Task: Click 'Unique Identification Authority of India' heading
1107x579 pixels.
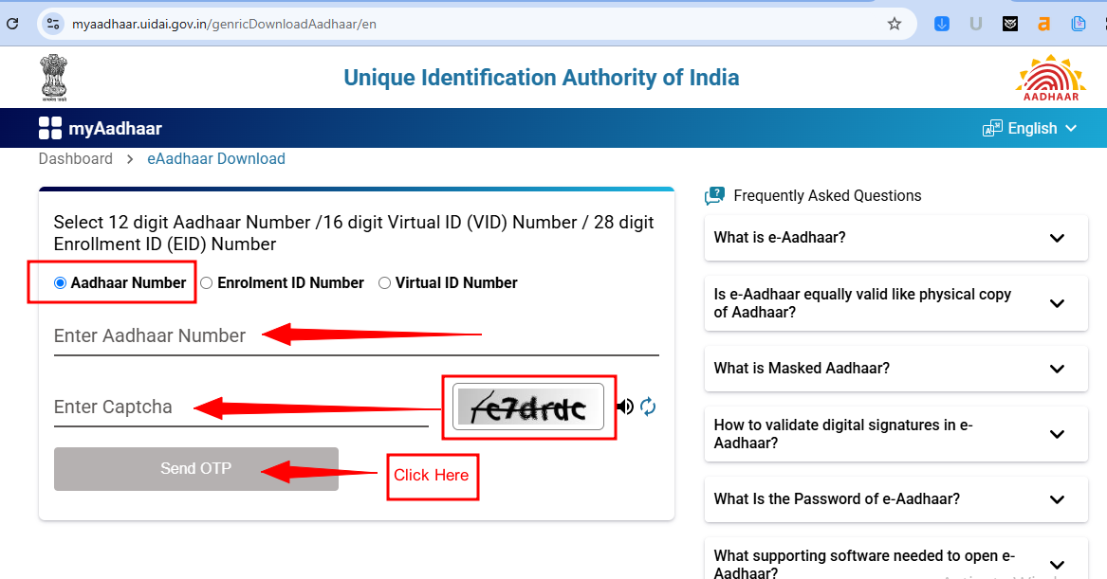Action: [542, 78]
